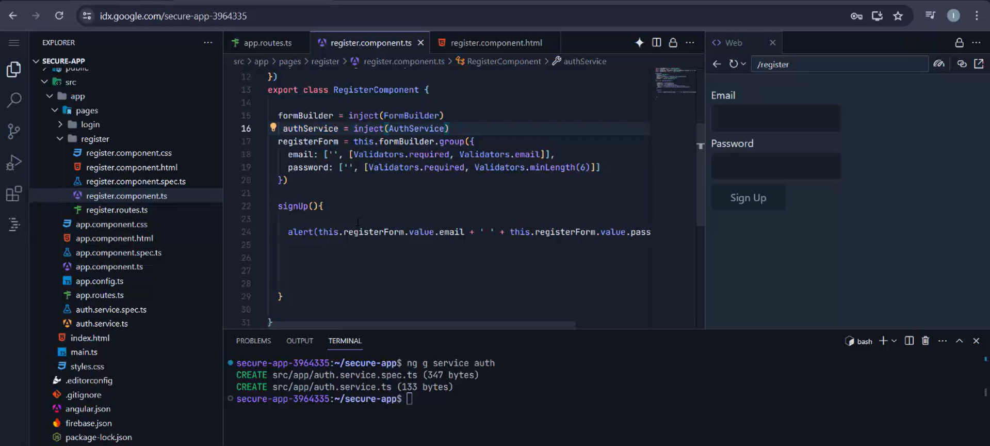Maximize the terminal panel with the chevron
The image size is (990, 446).
(x=959, y=341)
